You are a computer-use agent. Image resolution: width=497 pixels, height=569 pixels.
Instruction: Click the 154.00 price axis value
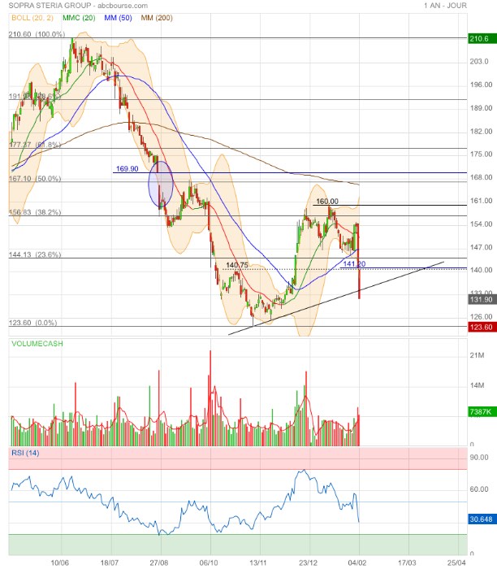[x=481, y=224]
